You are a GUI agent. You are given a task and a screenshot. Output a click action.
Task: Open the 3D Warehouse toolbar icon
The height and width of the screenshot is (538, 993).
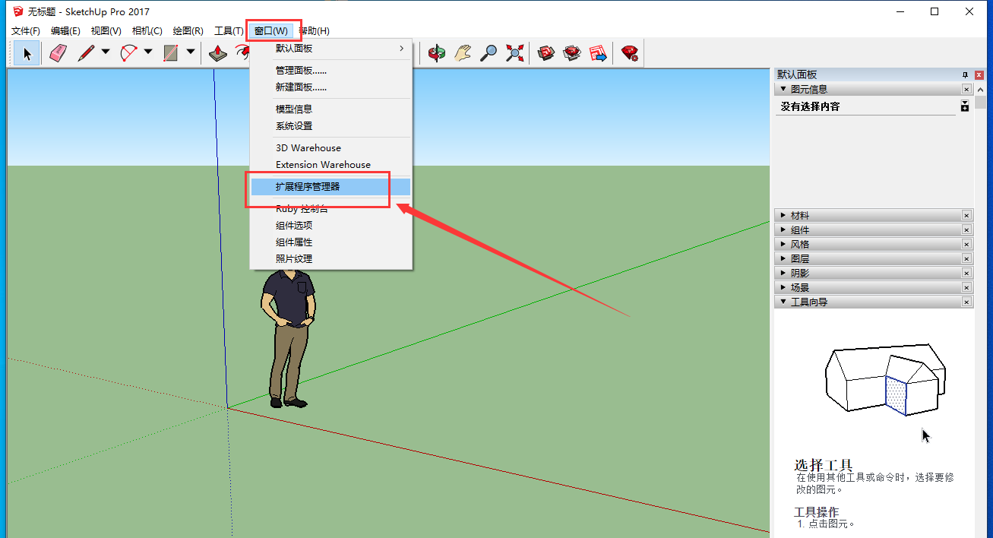pyautogui.click(x=546, y=53)
